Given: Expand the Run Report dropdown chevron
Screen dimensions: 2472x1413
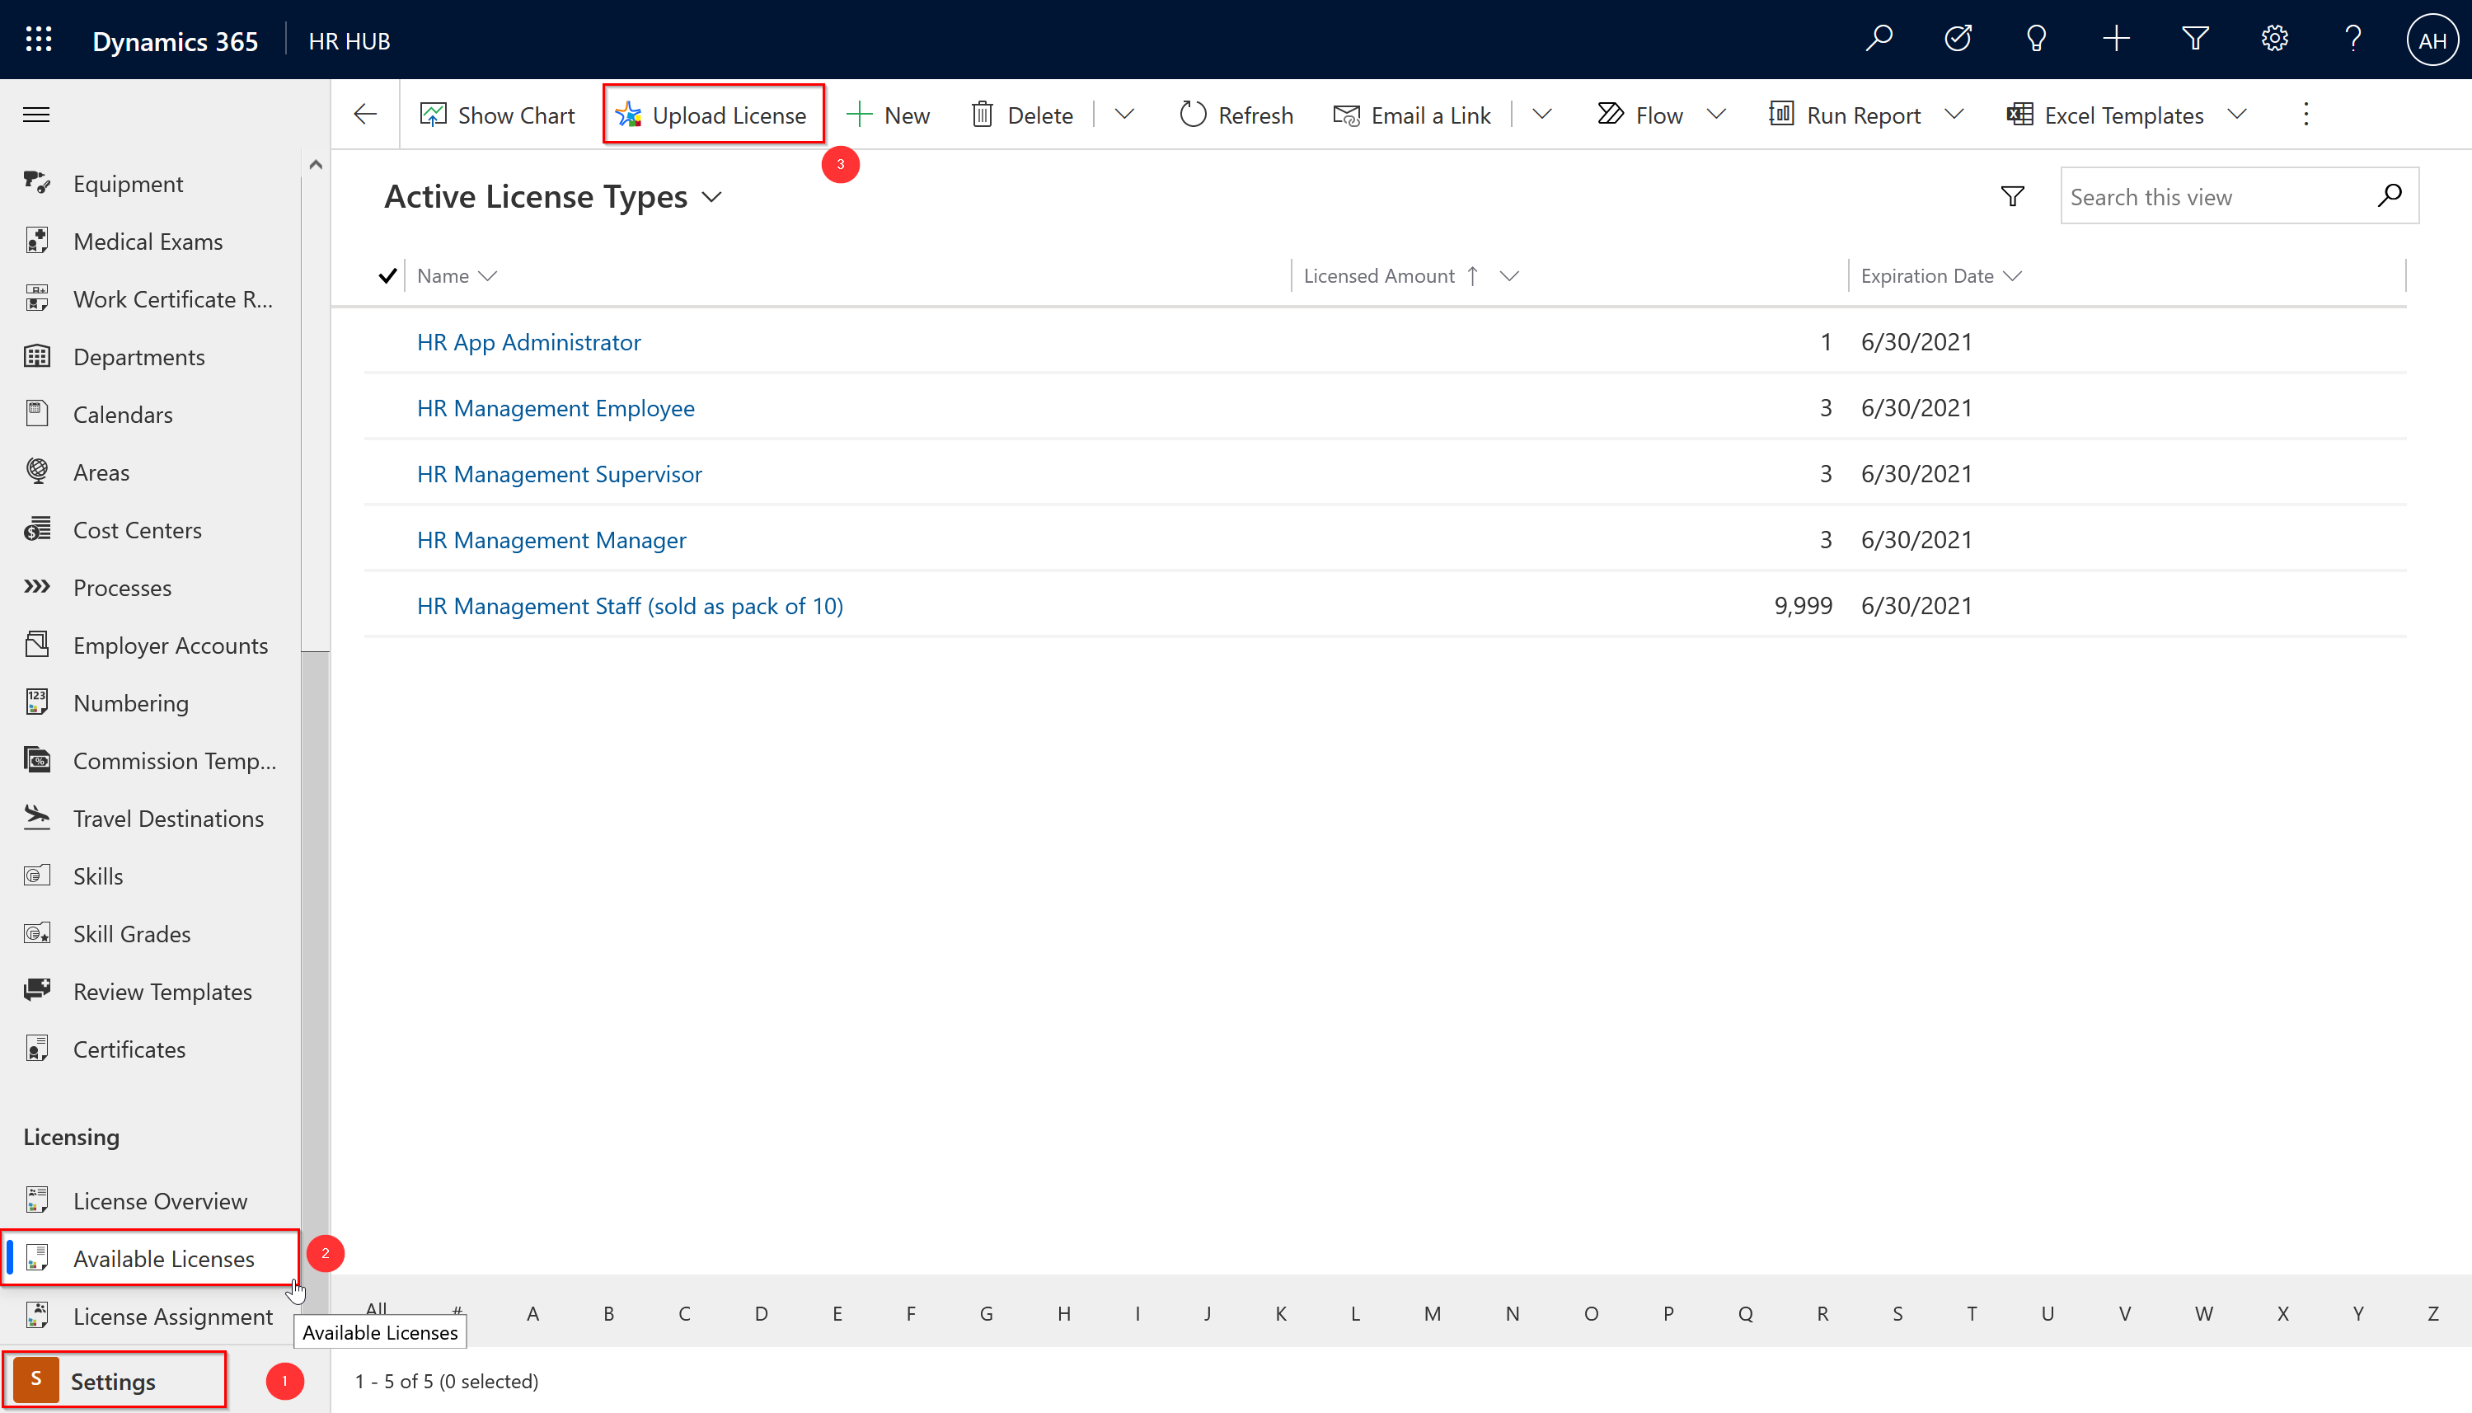Looking at the screenshot, I should [x=1955, y=115].
